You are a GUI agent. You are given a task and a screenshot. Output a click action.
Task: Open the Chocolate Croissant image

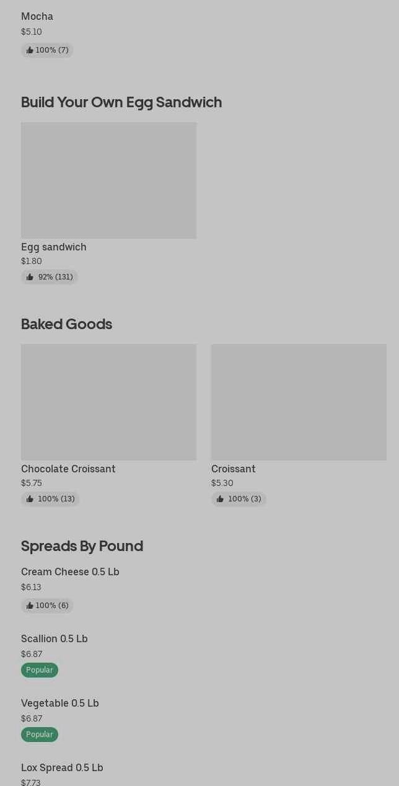click(x=108, y=402)
